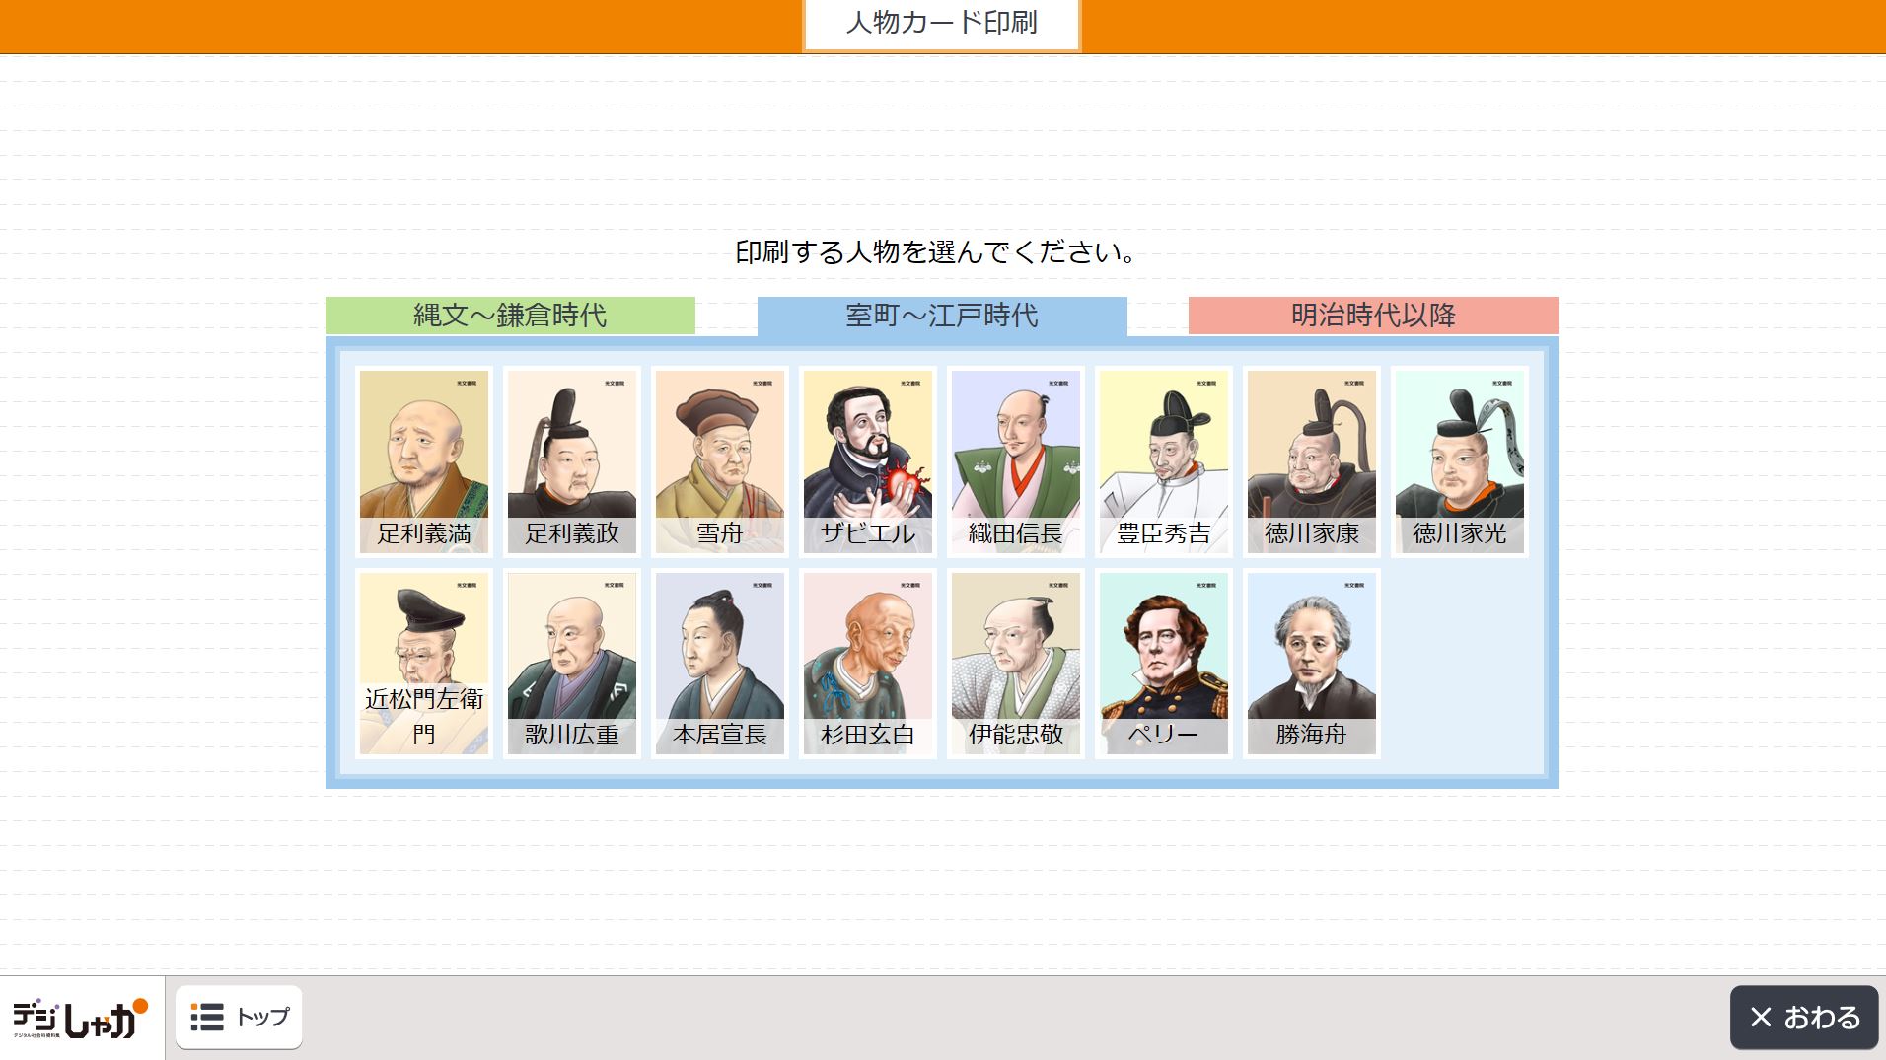Viewport: 1886px width, 1060px height.
Task: Select the 歌川広重 card
Action: (x=572, y=664)
